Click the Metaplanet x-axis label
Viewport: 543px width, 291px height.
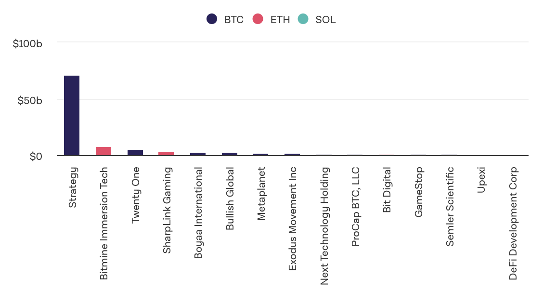(x=261, y=194)
